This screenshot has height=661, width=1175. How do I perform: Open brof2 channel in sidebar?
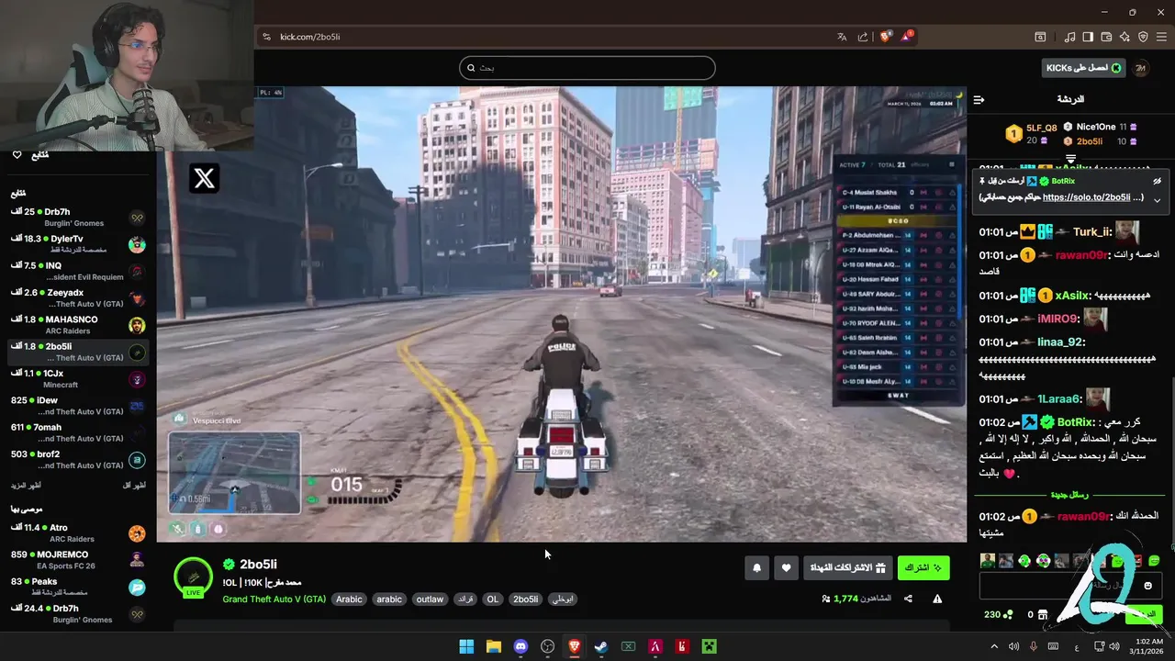tap(78, 459)
